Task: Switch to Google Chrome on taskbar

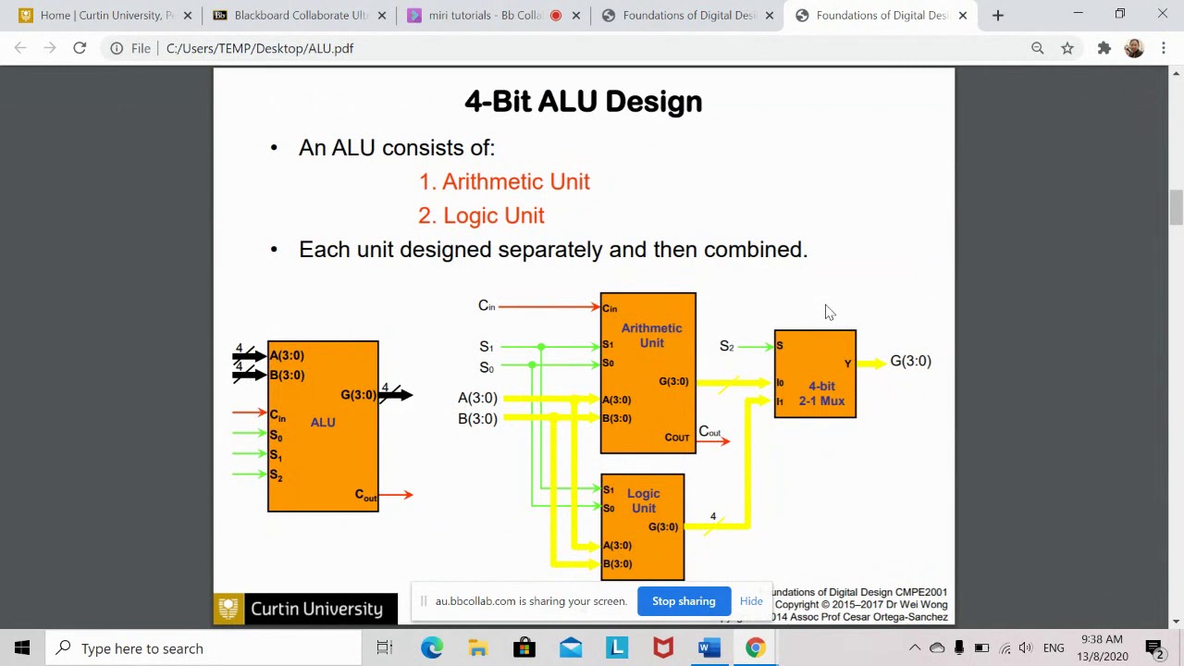Action: tap(756, 648)
